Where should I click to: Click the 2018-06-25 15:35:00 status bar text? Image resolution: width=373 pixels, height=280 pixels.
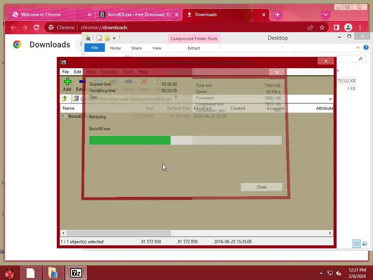pos(233,241)
